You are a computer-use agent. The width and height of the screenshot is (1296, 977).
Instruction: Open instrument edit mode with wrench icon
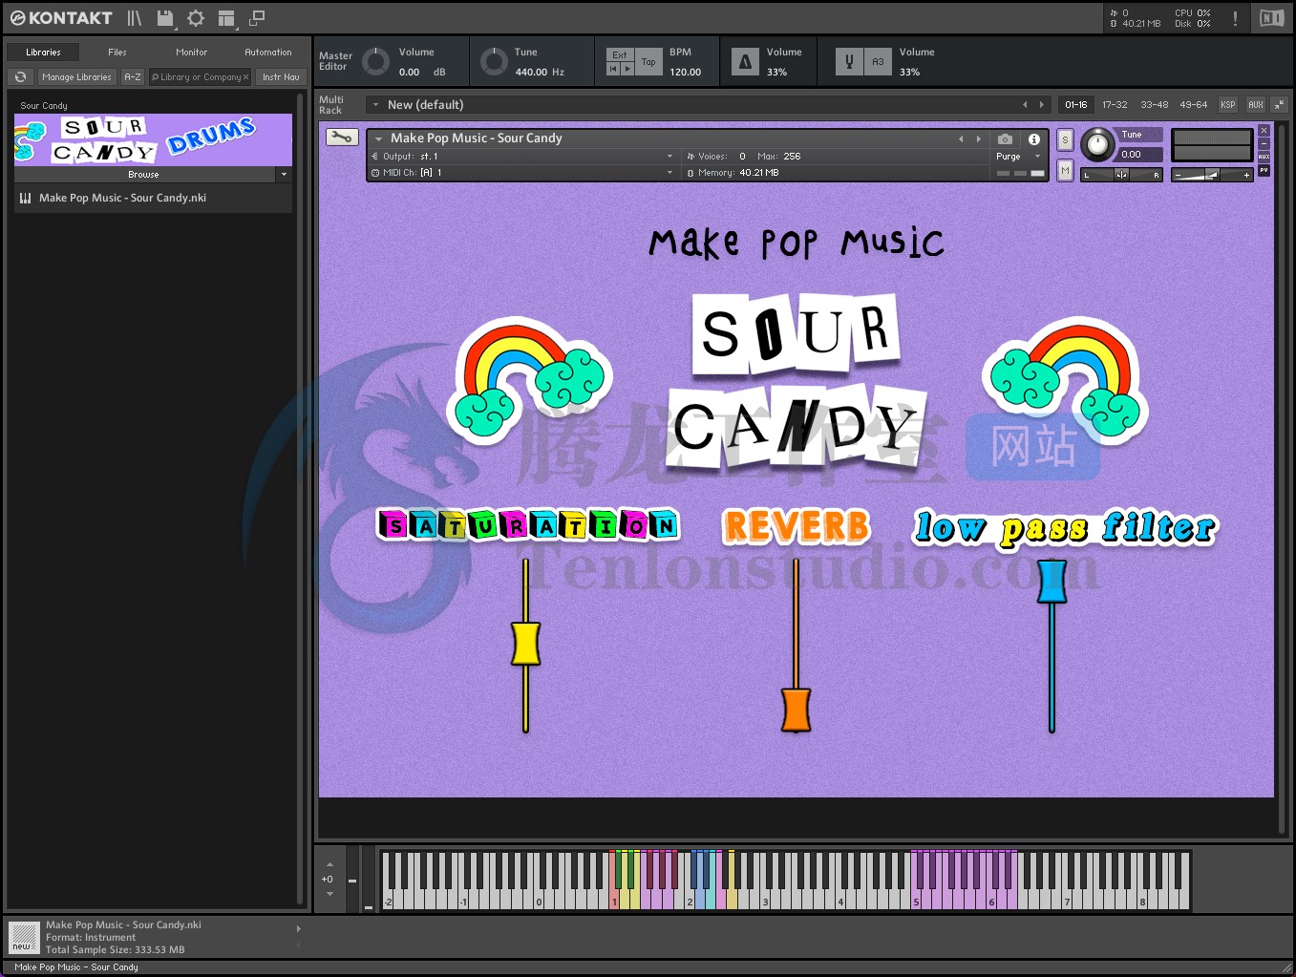pos(342,138)
